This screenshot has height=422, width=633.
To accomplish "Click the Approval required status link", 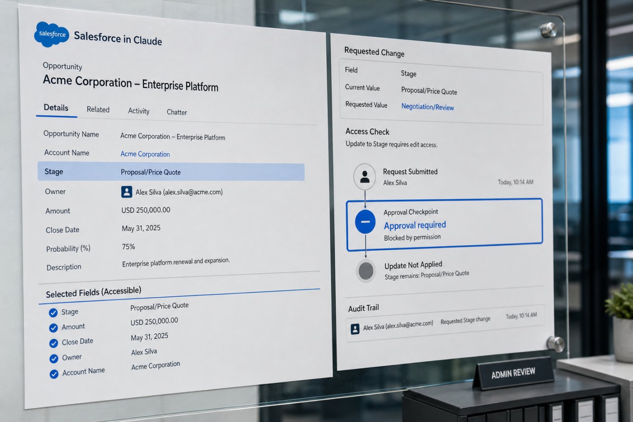I will point(415,225).
